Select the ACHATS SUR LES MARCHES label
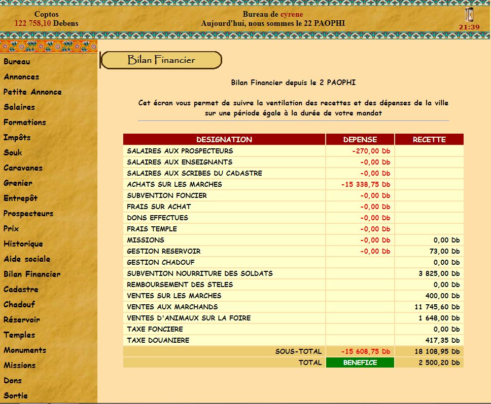The height and width of the screenshot is (404, 491). (x=174, y=184)
